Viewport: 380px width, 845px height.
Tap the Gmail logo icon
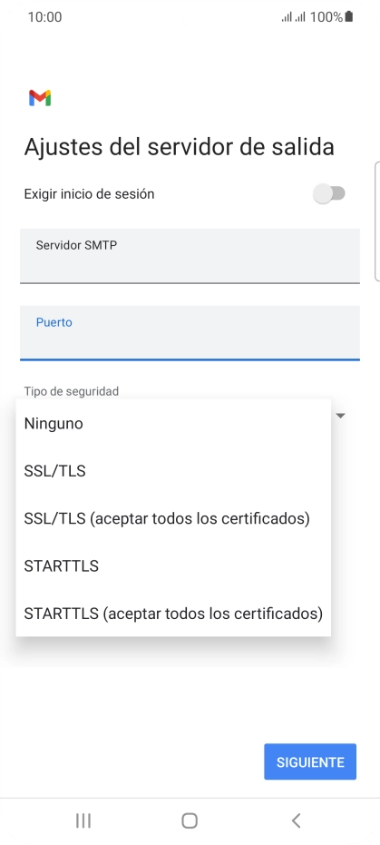click(40, 98)
